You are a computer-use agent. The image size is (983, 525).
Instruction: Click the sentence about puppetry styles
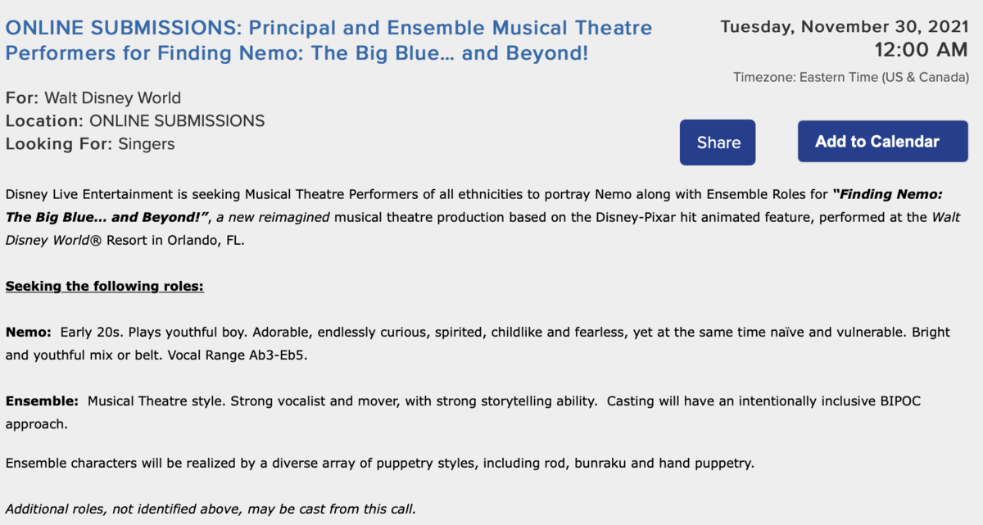380,464
